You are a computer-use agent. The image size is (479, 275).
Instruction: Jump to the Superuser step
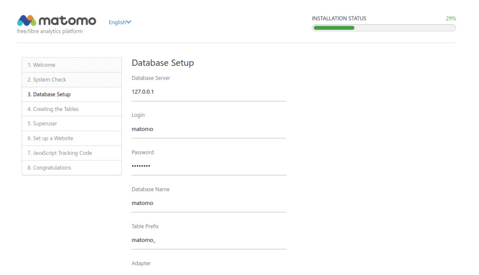pos(72,124)
